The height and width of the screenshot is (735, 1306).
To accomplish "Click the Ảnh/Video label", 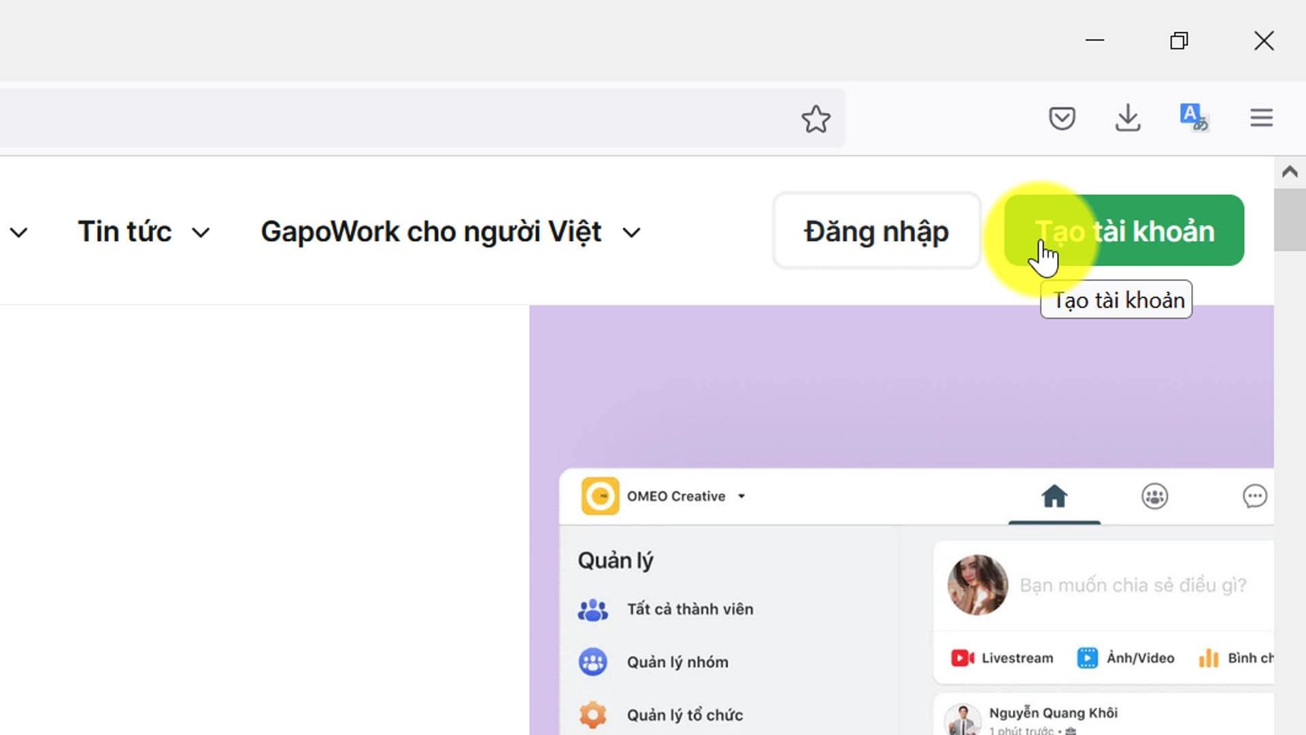I will point(1140,658).
